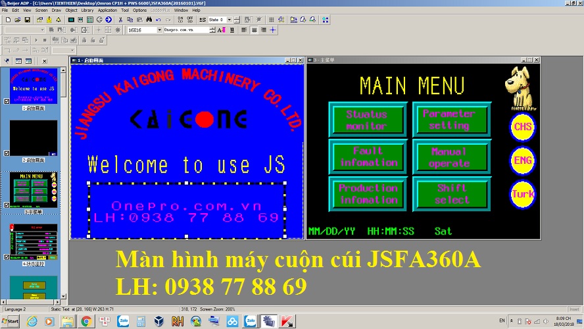Toggle checkbox of the MAIN MENU thumbnail
The width and height of the screenshot is (584, 329).
coord(7,205)
